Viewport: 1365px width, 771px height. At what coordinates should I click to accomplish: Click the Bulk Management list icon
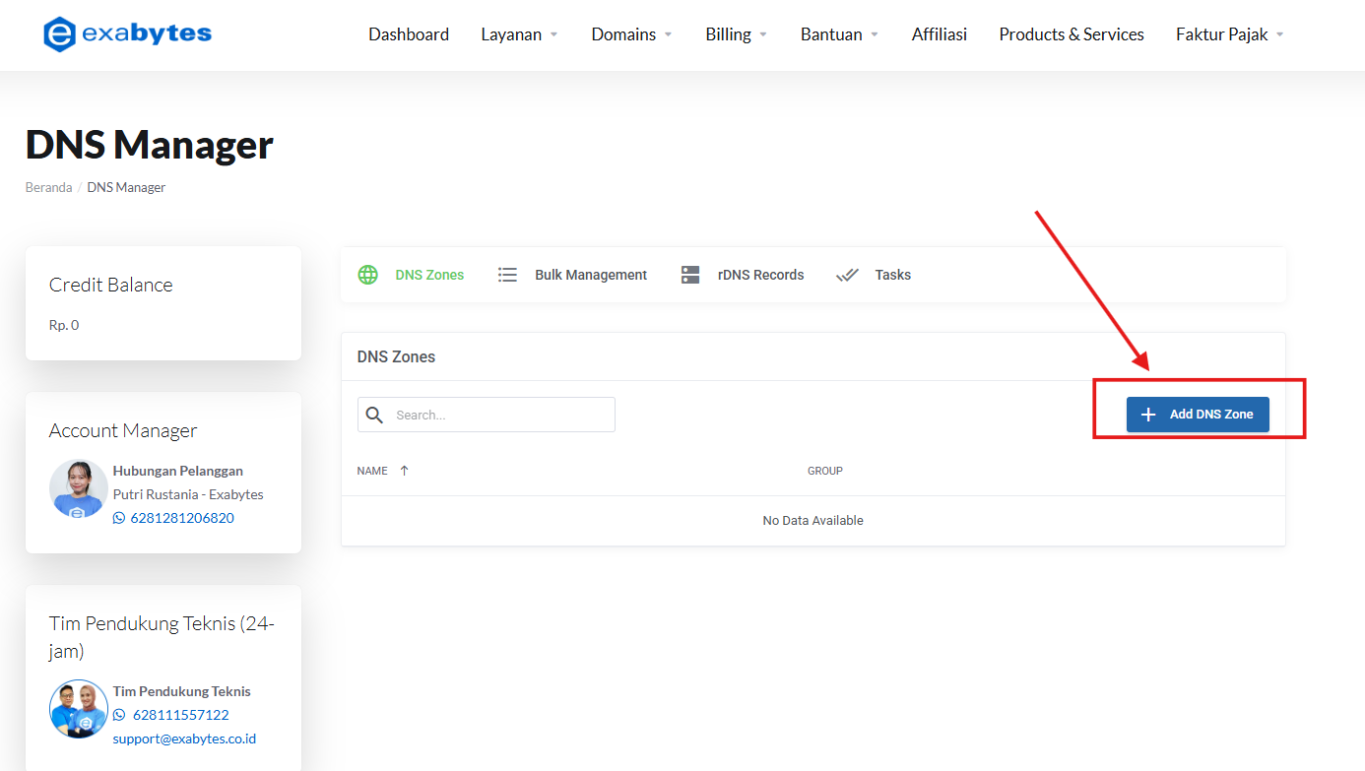pos(507,275)
